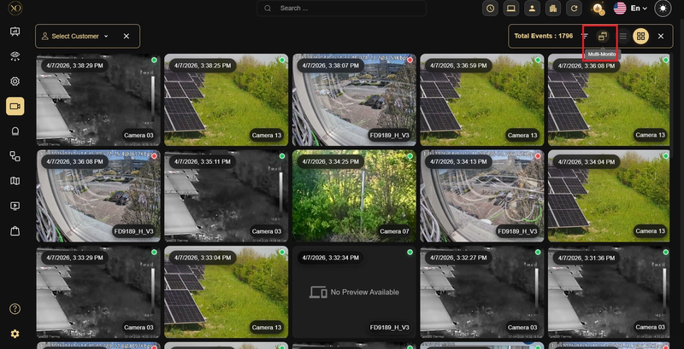Viewport: 684px width, 349px height.
Task: Open the Select Customer dropdown
Action: (x=75, y=36)
